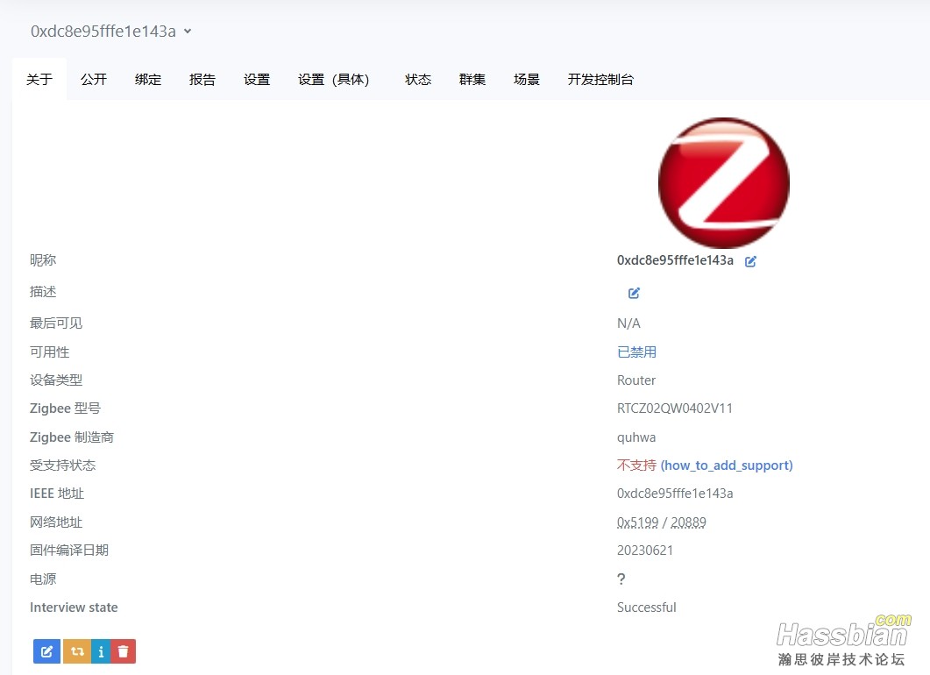Click the 已禁用 availability link
This screenshot has width=930, height=675.
pos(636,352)
